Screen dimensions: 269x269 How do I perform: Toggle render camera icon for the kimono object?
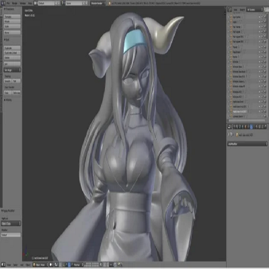(265, 62)
